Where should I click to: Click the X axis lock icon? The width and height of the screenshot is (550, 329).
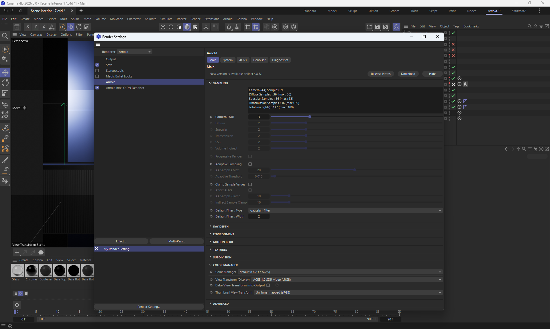27,27
